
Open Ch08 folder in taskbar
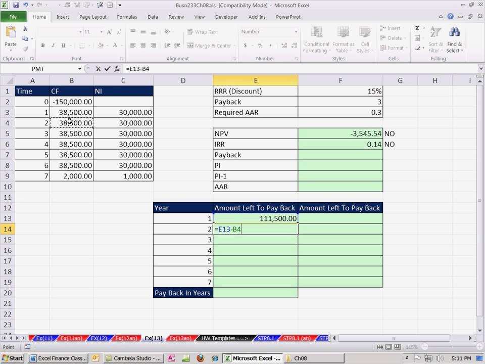point(313,358)
